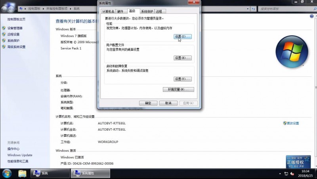Image resolution: width=317 pixels, height=179 pixels.
Task: Click network tray icon
Action: [286, 174]
